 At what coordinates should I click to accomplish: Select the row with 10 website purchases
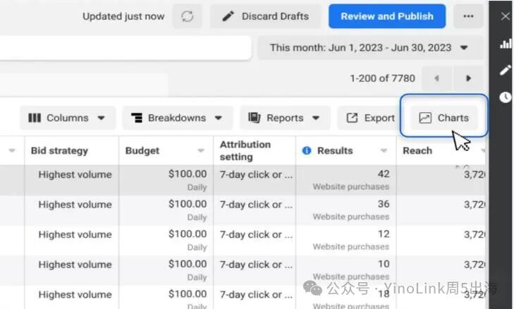pos(243,270)
